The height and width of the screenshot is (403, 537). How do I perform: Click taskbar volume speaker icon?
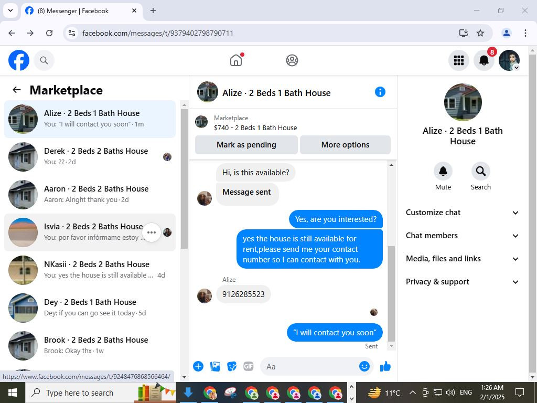click(x=450, y=393)
